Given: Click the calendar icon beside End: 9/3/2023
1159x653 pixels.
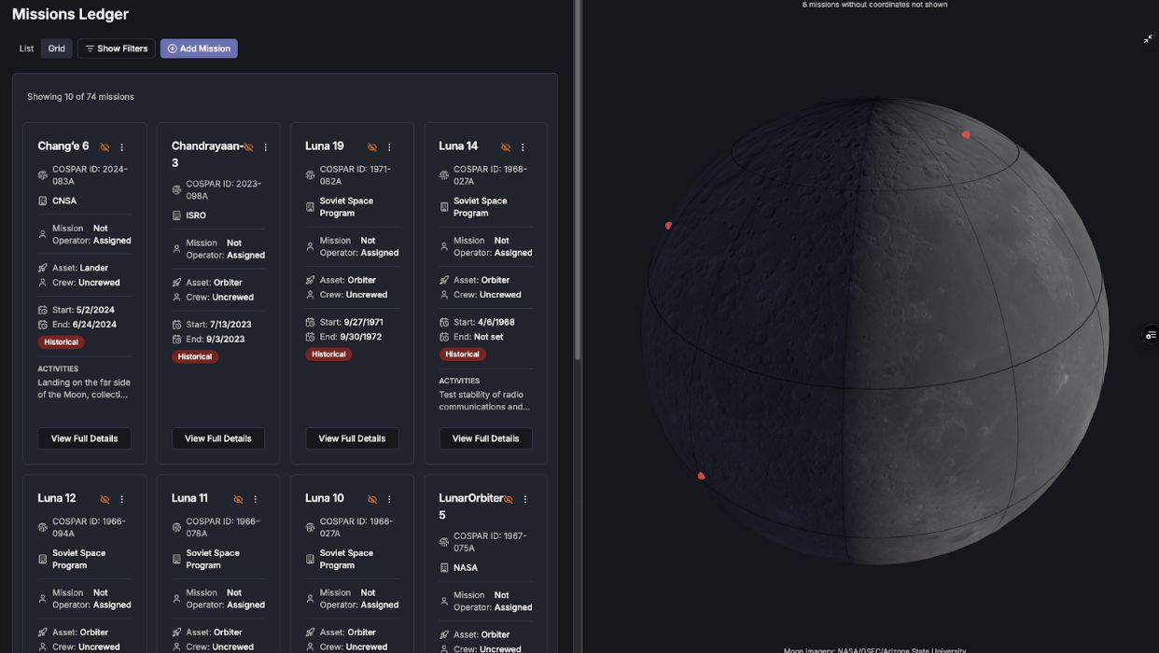Looking at the screenshot, I should pos(176,340).
